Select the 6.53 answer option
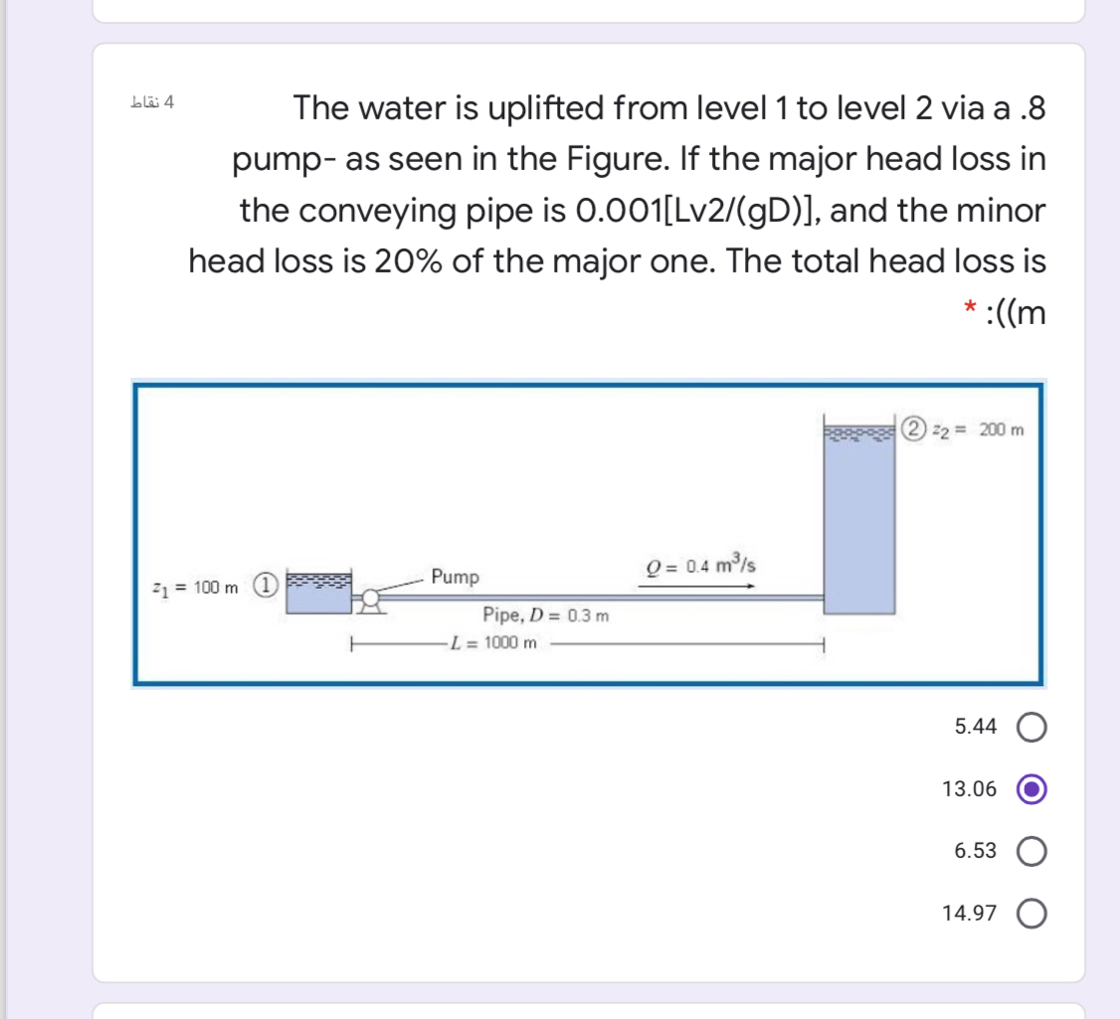The image size is (1120, 1019). (x=1031, y=852)
